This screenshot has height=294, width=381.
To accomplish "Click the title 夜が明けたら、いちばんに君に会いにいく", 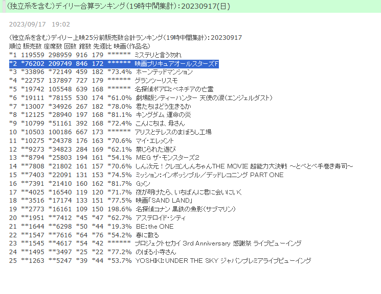I will click(189, 192).
